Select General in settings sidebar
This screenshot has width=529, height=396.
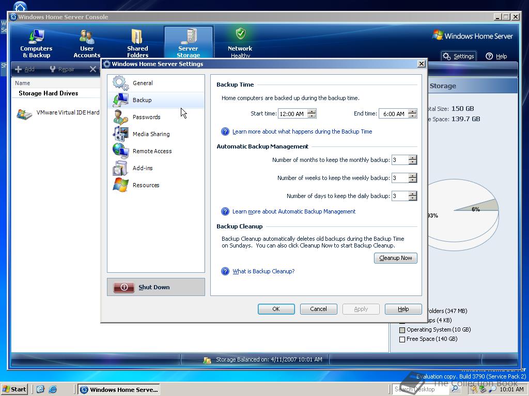click(x=156, y=83)
